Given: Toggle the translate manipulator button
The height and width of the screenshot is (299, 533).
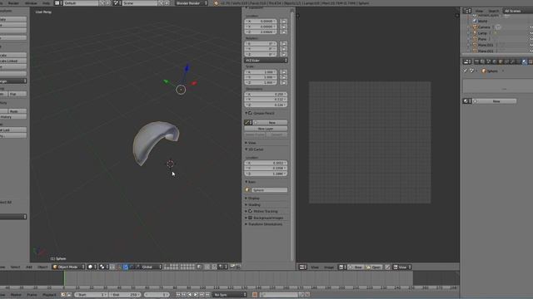Looking at the screenshot, I should (x=126, y=267).
